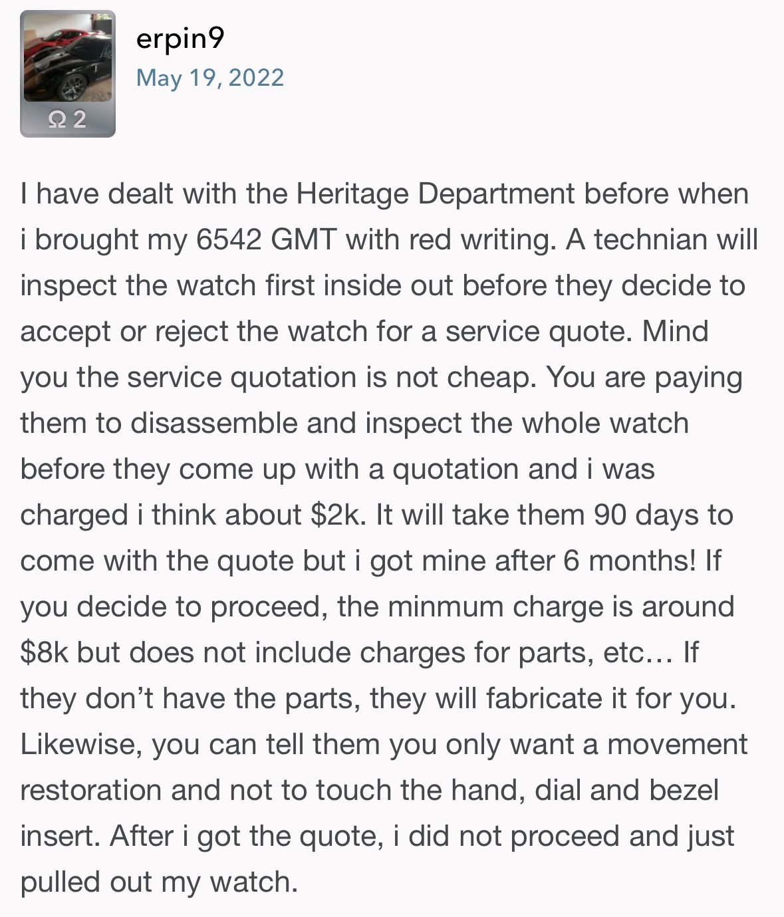Click the number 2 on the avatar badge
784x917 pixels.
79,120
